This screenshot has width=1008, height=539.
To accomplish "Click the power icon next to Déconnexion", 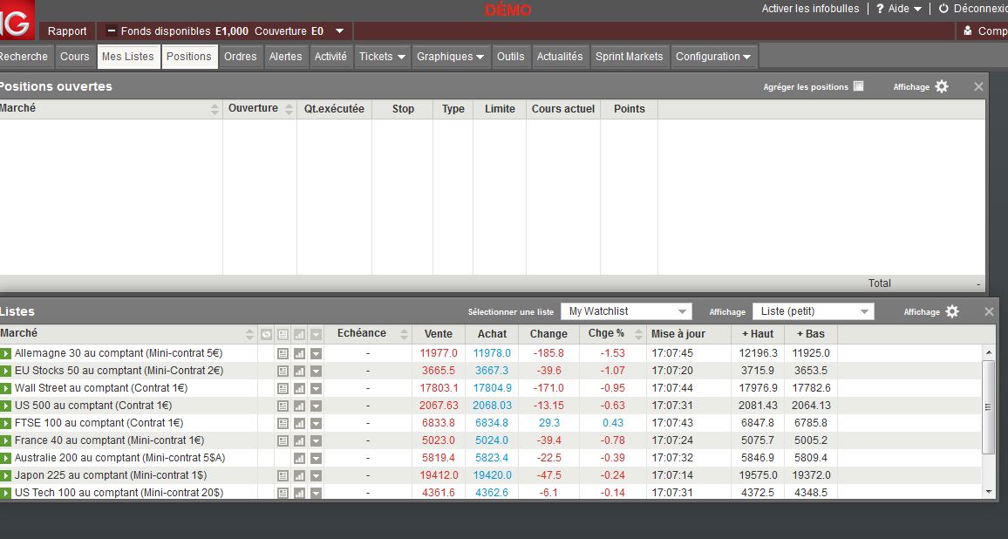I will (x=943, y=9).
